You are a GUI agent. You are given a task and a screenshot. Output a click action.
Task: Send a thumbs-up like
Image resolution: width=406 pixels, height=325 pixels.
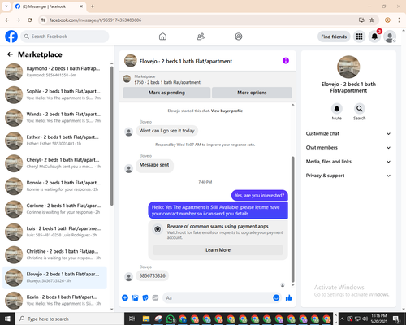[289, 298]
